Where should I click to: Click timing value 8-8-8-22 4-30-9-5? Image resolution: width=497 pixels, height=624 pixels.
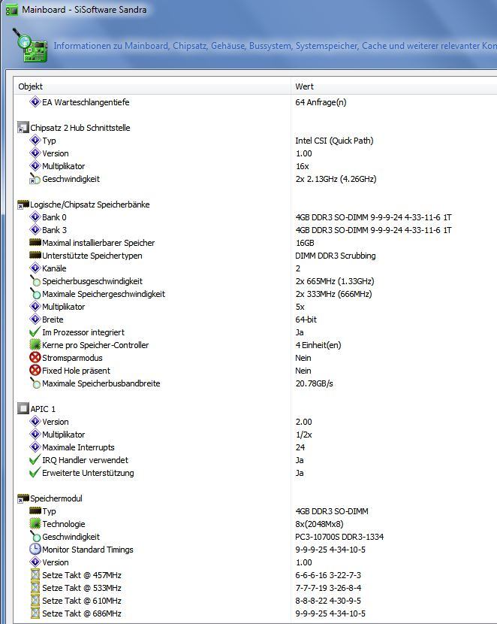[x=328, y=601]
